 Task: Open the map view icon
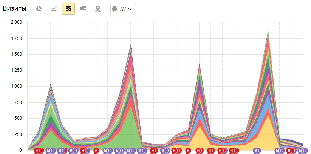coord(98,9)
